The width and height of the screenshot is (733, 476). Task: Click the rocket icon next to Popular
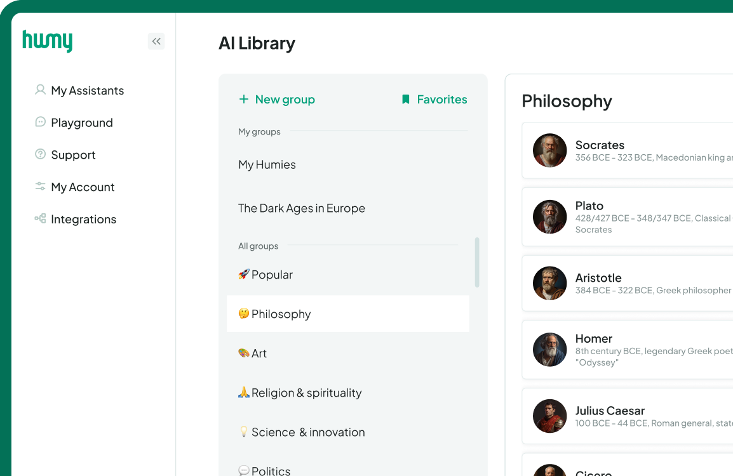[x=244, y=274]
